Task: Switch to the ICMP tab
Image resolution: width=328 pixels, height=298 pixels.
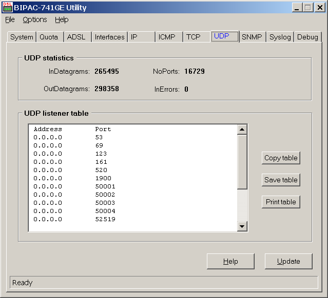Action: (x=169, y=37)
